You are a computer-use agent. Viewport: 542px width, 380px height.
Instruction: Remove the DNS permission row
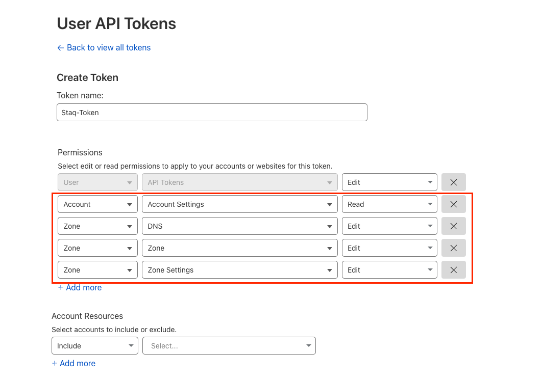453,226
